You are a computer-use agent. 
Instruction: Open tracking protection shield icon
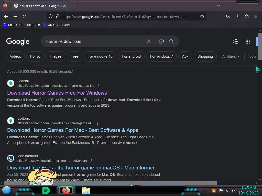click(x=51, y=17)
